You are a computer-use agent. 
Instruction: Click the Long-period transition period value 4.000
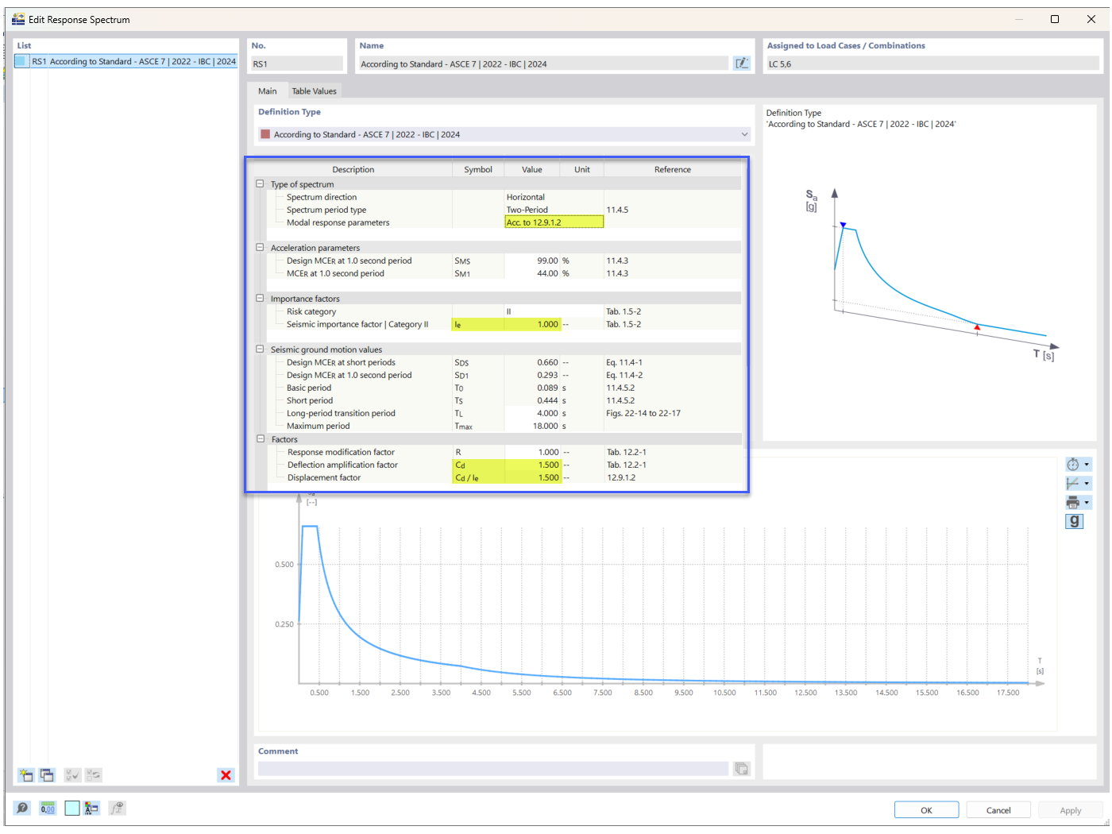pos(532,413)
